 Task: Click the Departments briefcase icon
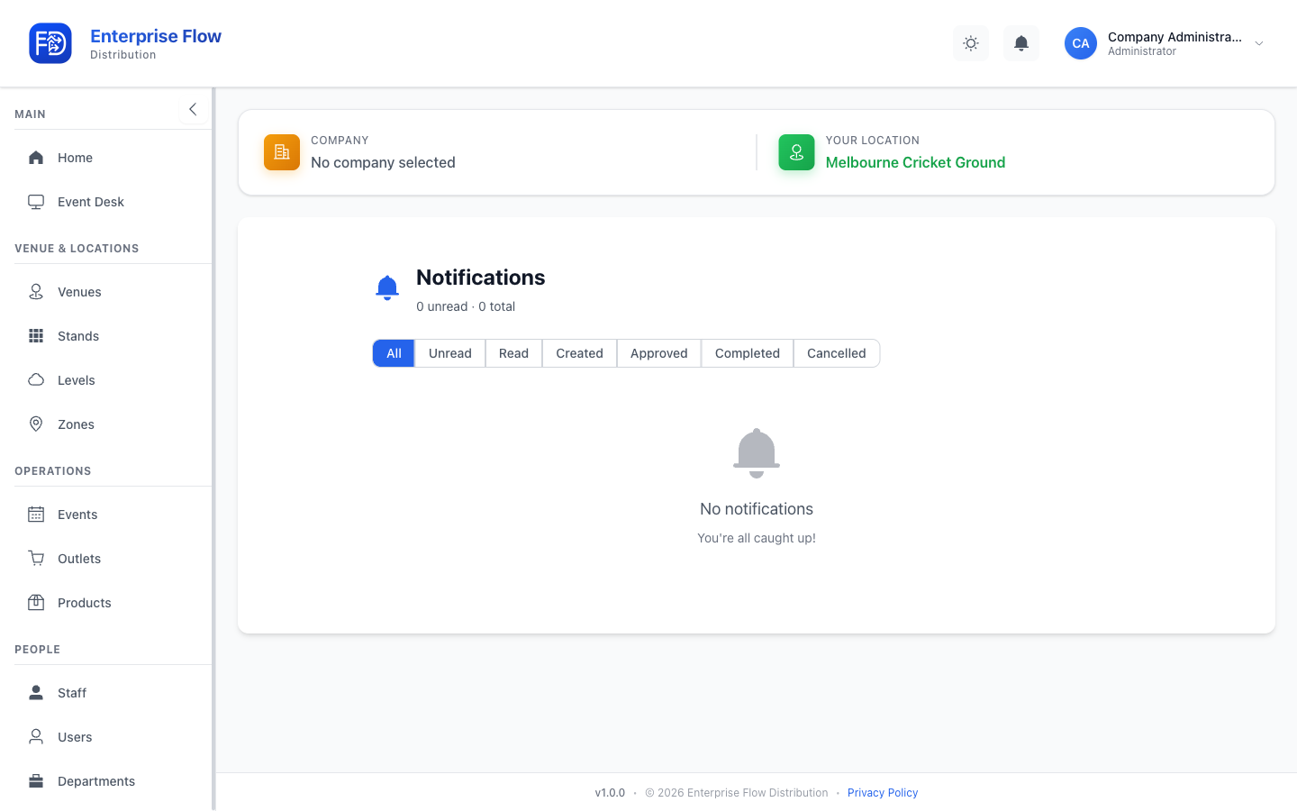pyautogui.click(x=36, y=781)
